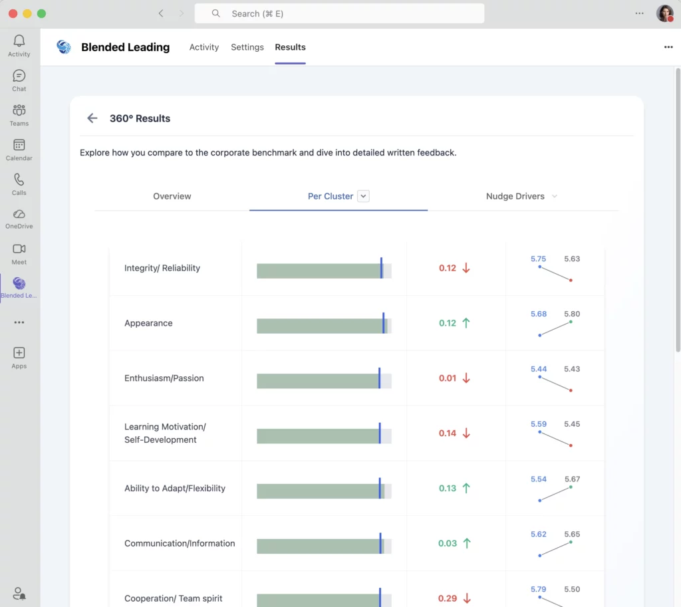The height and width of the screenshot is (607, 681).
Task: Click the back arrow beside 360° Results
Action: click(92, 118)
